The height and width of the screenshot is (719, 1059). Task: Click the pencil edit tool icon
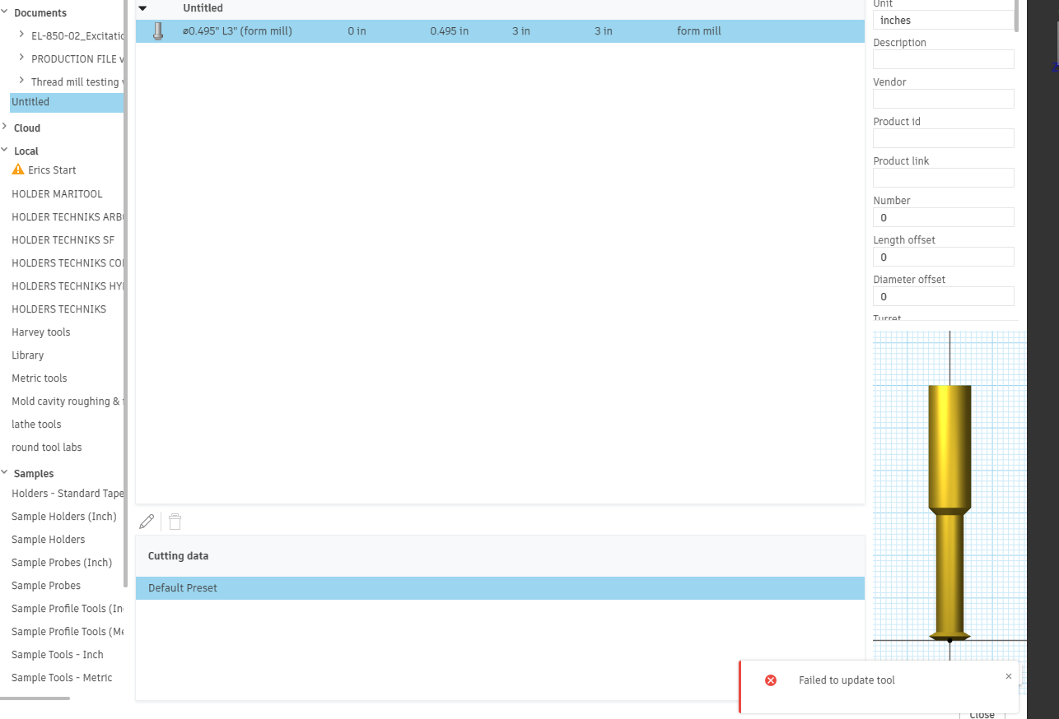click(147, 522)
